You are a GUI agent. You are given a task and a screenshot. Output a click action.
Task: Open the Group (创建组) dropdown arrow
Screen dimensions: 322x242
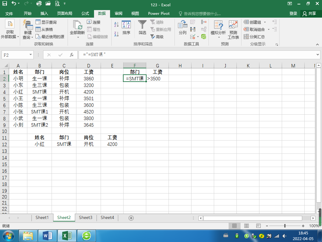click(x=265, y=22)
